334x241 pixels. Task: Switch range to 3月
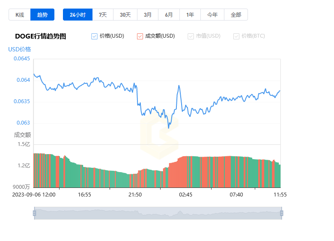(x=148, y=15)
